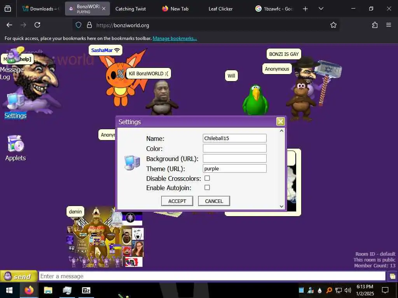The width and height of the screenshot is (398, 298).
Task: Reload the page
Action: pos(37,25)
